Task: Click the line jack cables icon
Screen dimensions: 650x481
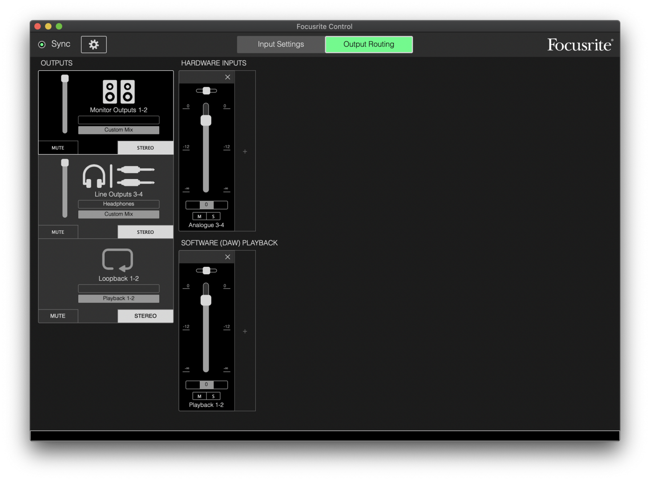Action: click(136, 176)
